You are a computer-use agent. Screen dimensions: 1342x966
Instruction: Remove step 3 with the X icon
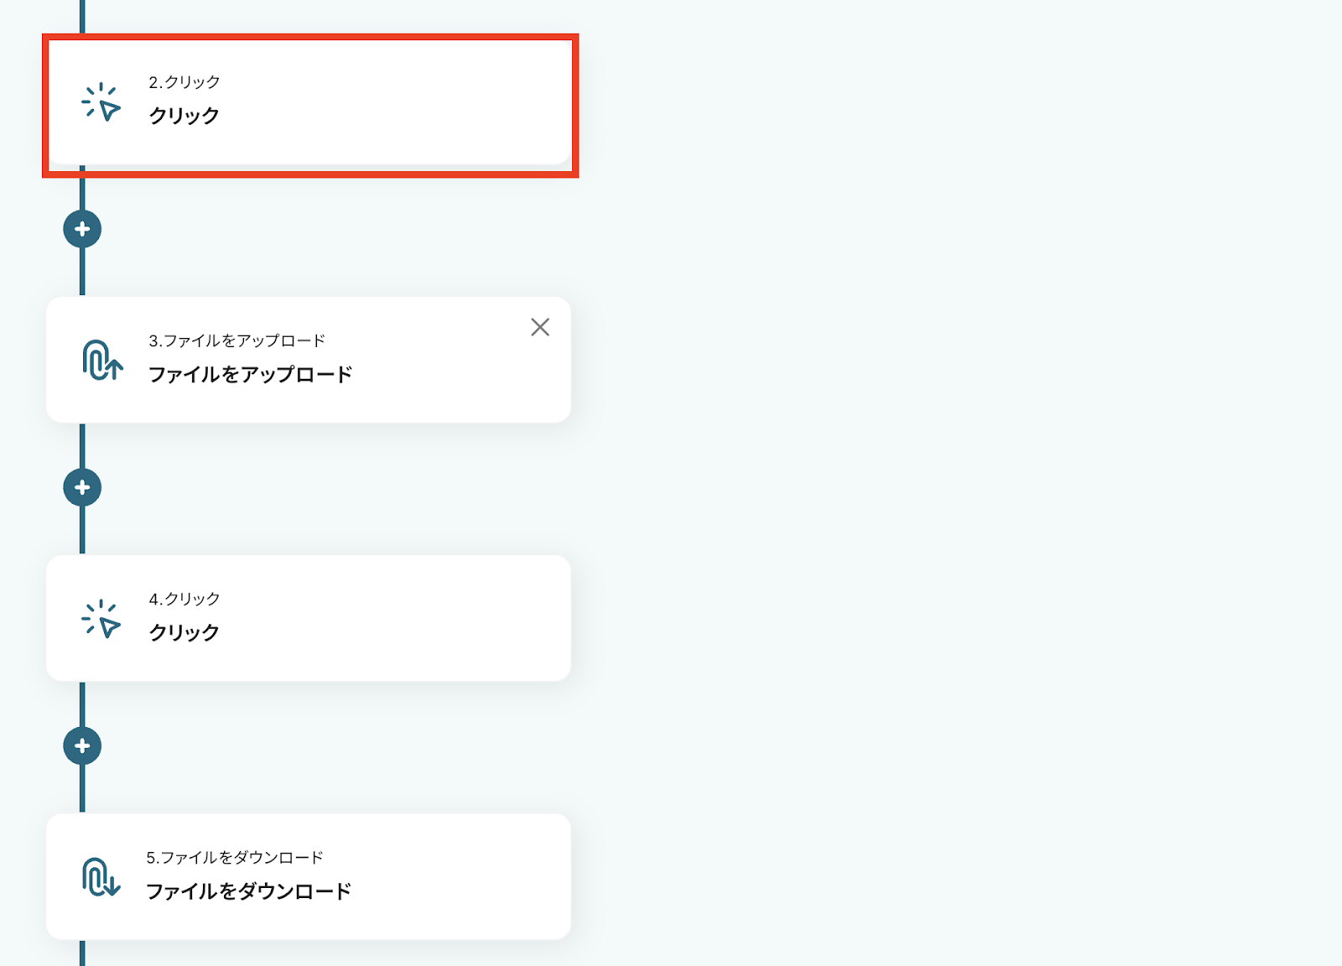pyautogui.click(x=540, y=327)
